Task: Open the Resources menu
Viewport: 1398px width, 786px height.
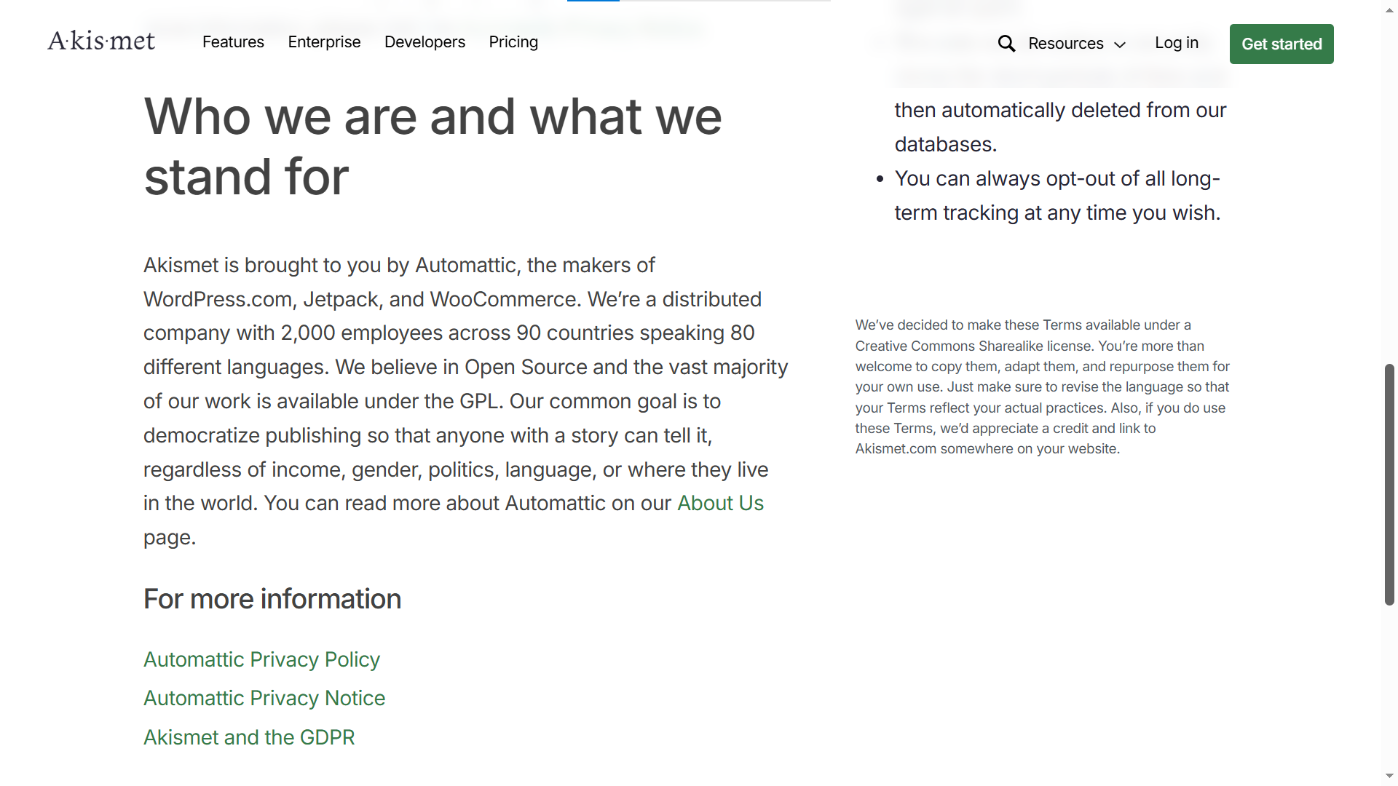Action: point(1065,44)
